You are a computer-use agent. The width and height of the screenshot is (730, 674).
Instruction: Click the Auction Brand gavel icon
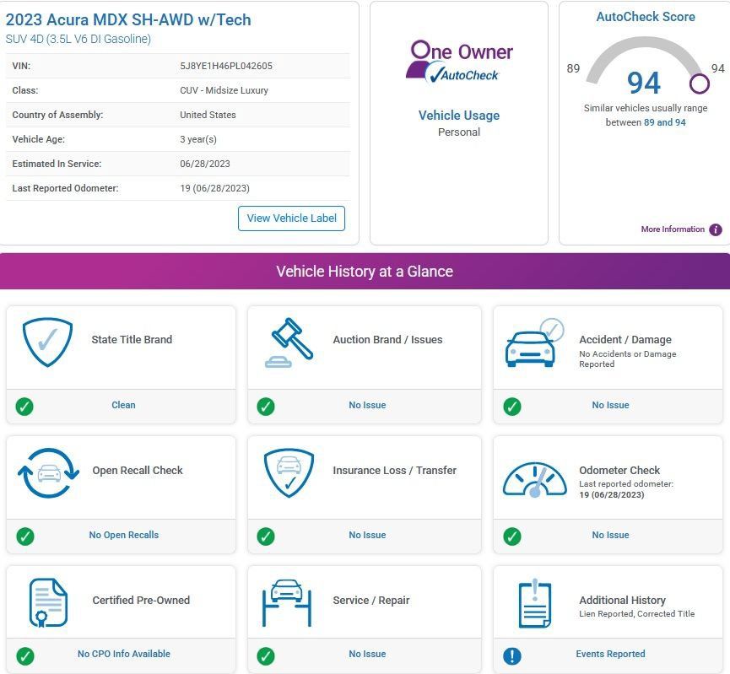tap(289, 342)
